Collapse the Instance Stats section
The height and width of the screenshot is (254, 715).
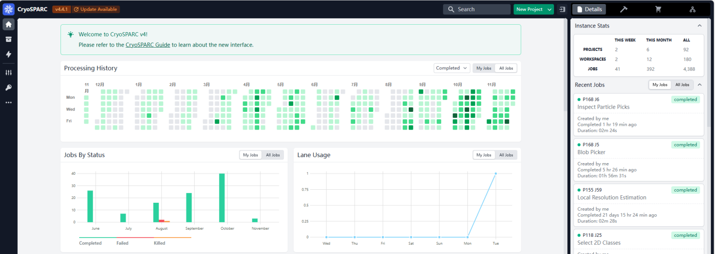[x=699, y=26]
